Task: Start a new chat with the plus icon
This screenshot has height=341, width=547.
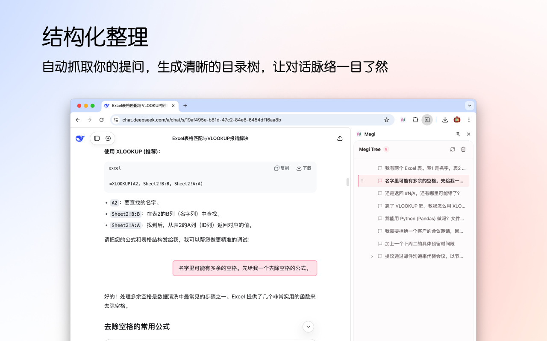Action: (x=108, y=138)
